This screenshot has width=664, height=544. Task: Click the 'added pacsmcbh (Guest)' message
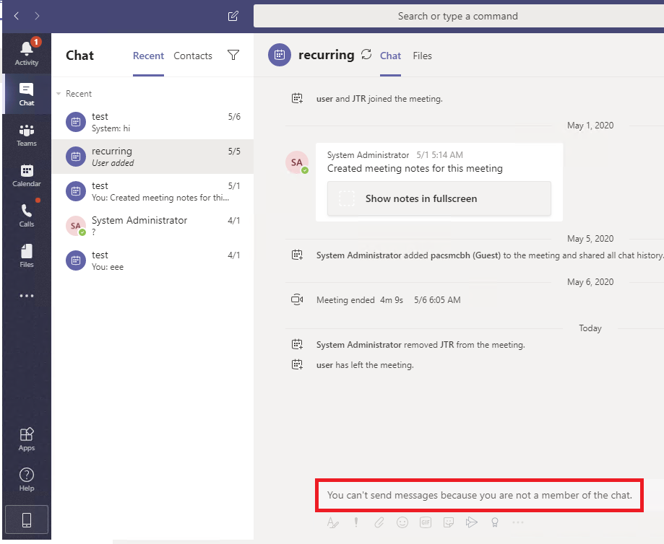click(490, 255)
